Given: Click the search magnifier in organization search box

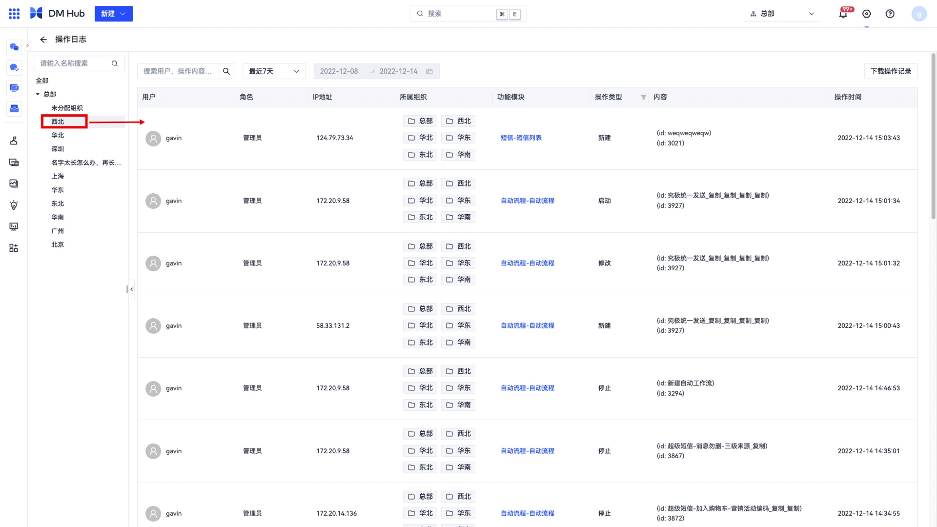Looking at the screenshot, I should click(x=115, y=63).
